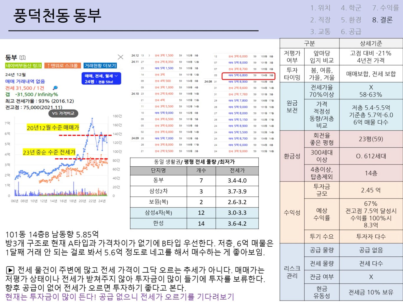Image resolution: width=403 pixels, height=302 pixels.
Task: Go to section 3. 교통
Action: pos(321,31)
